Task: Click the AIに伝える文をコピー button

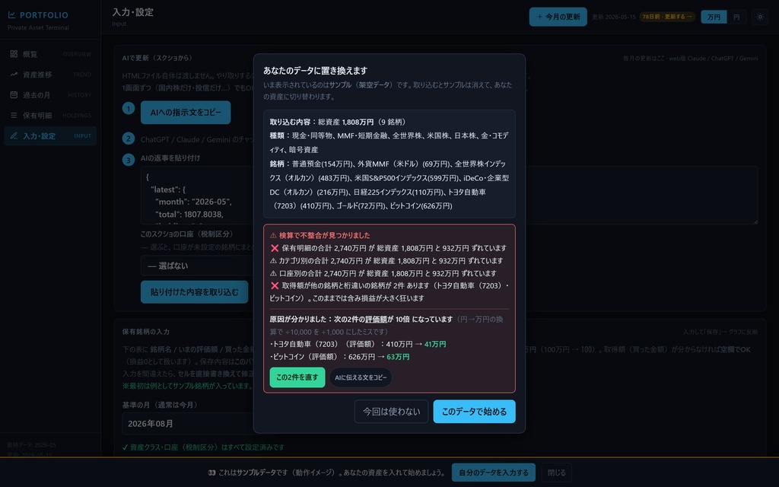Action: pyautogui.click(x=361, y=377)
